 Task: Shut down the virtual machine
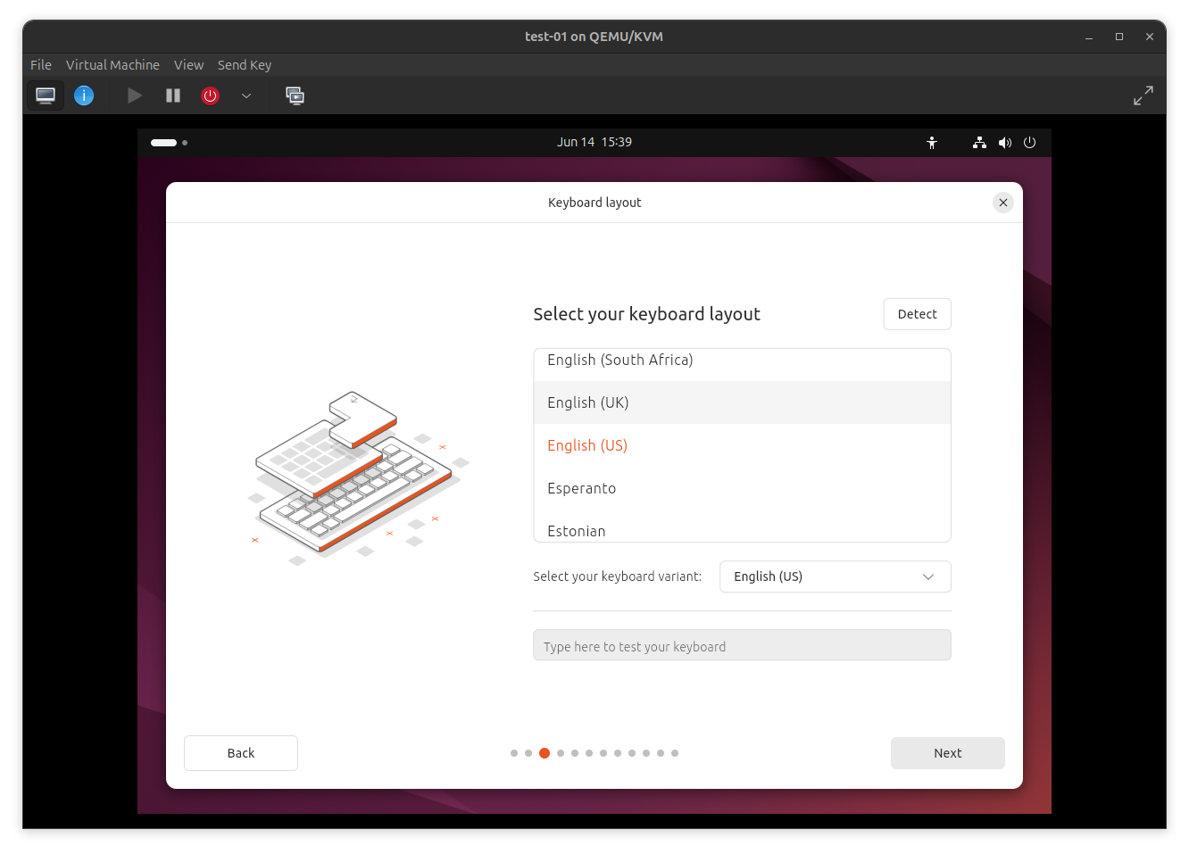tap(210, 95)
